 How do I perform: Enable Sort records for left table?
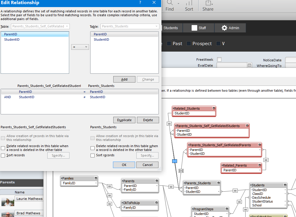[3, 155]
